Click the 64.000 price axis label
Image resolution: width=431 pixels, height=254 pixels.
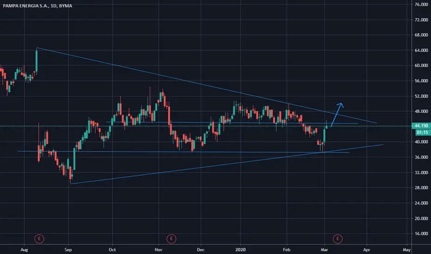click(x=421, y=50)
